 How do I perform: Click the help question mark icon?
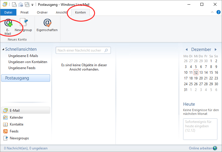[218, 12]
